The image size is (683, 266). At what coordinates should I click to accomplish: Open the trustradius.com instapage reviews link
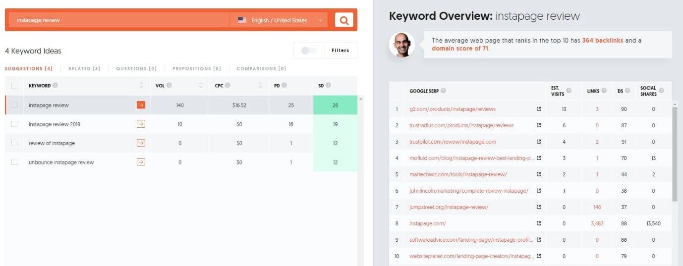pyautogui.click(x=461, y=125)
